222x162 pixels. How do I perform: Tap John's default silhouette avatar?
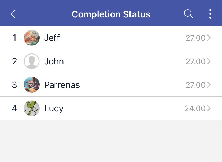click(x=32, y=61)
